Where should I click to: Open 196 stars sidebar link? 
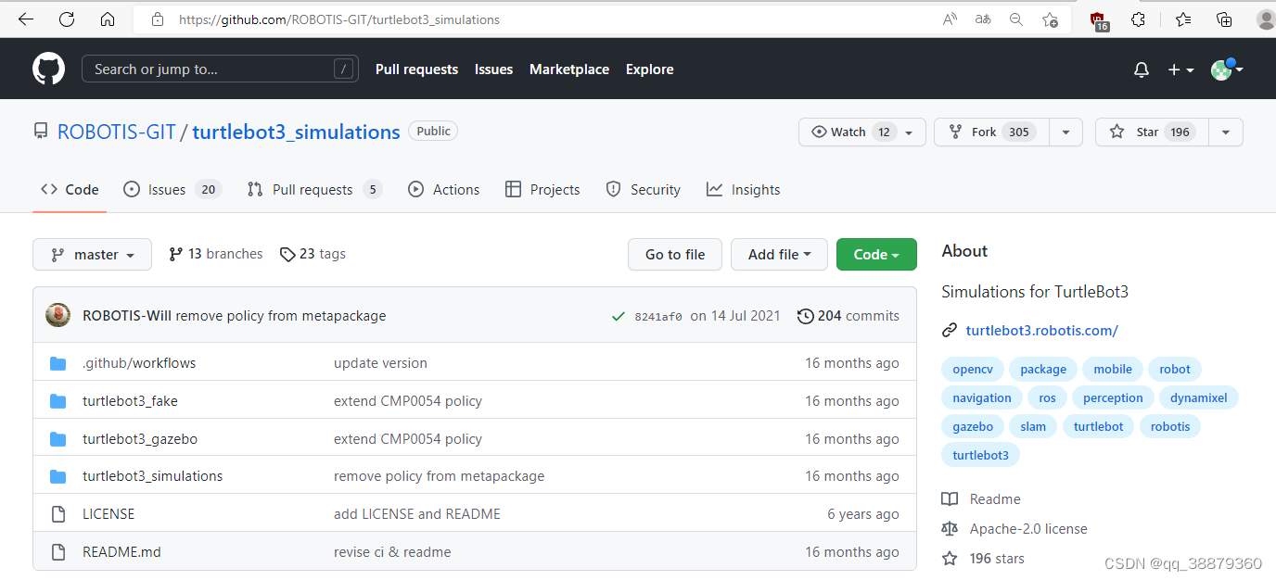983,559
